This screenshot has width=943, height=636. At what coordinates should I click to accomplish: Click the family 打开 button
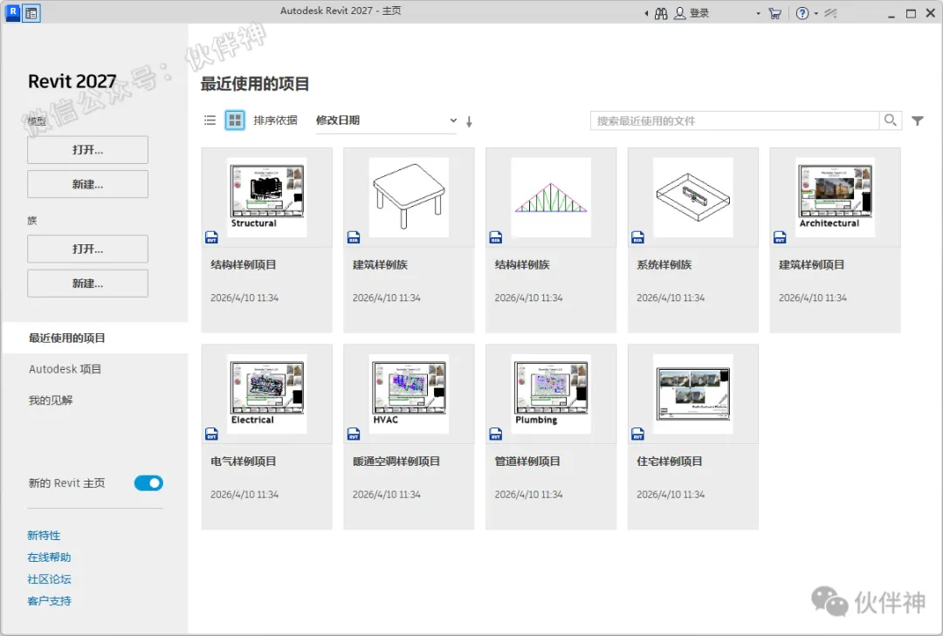88,249
